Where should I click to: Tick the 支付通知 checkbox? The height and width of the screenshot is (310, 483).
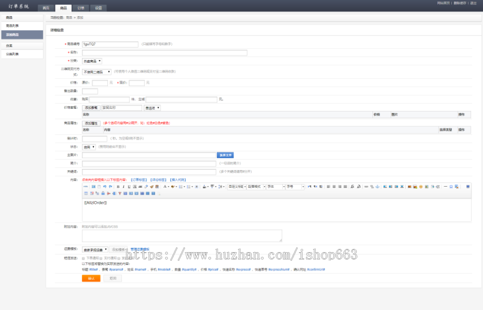tap(101, 258)
